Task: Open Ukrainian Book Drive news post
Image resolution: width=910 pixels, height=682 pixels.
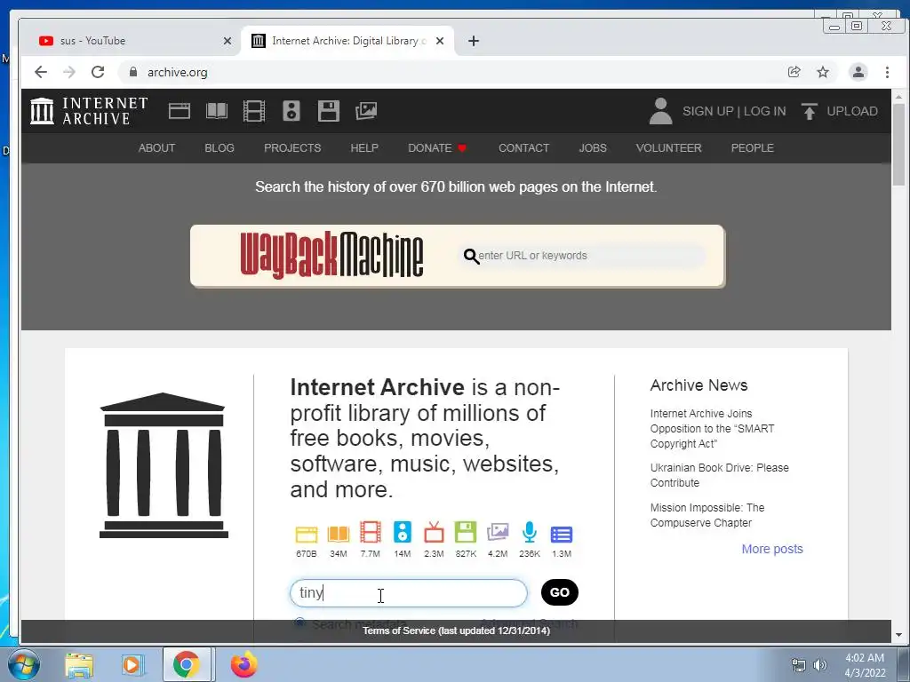Action: (x=719, y=475)
